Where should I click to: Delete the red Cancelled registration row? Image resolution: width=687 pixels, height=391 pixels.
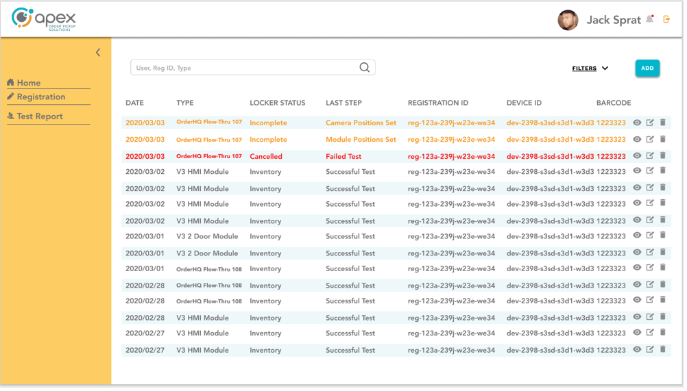pos(663,155)
